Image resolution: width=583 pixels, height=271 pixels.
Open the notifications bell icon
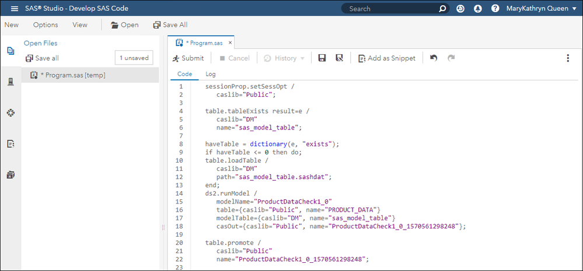[478, 9]
